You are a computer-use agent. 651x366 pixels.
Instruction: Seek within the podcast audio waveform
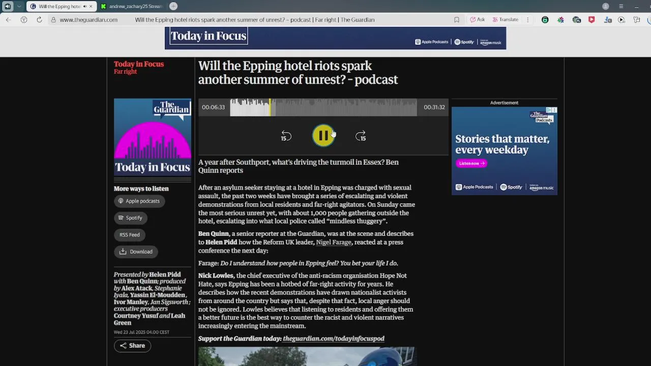click(x=323, y=107)
